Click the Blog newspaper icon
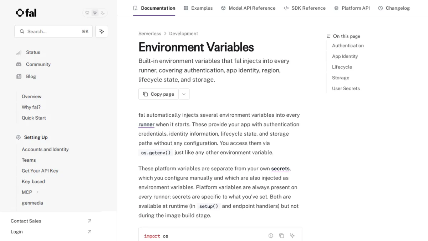Viewport: 428px width, 241px height. coord(19,76)
